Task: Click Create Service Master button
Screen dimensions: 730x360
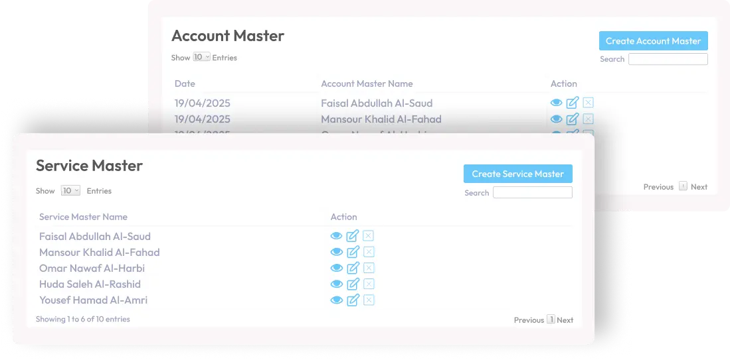Action: click(517, 174)
